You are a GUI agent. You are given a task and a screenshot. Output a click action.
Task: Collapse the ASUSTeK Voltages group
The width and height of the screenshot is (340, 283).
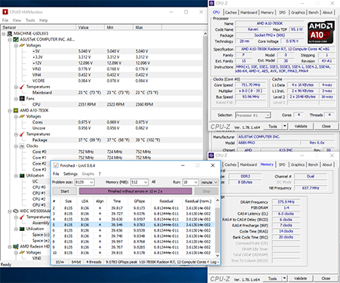tap(16, 45)
